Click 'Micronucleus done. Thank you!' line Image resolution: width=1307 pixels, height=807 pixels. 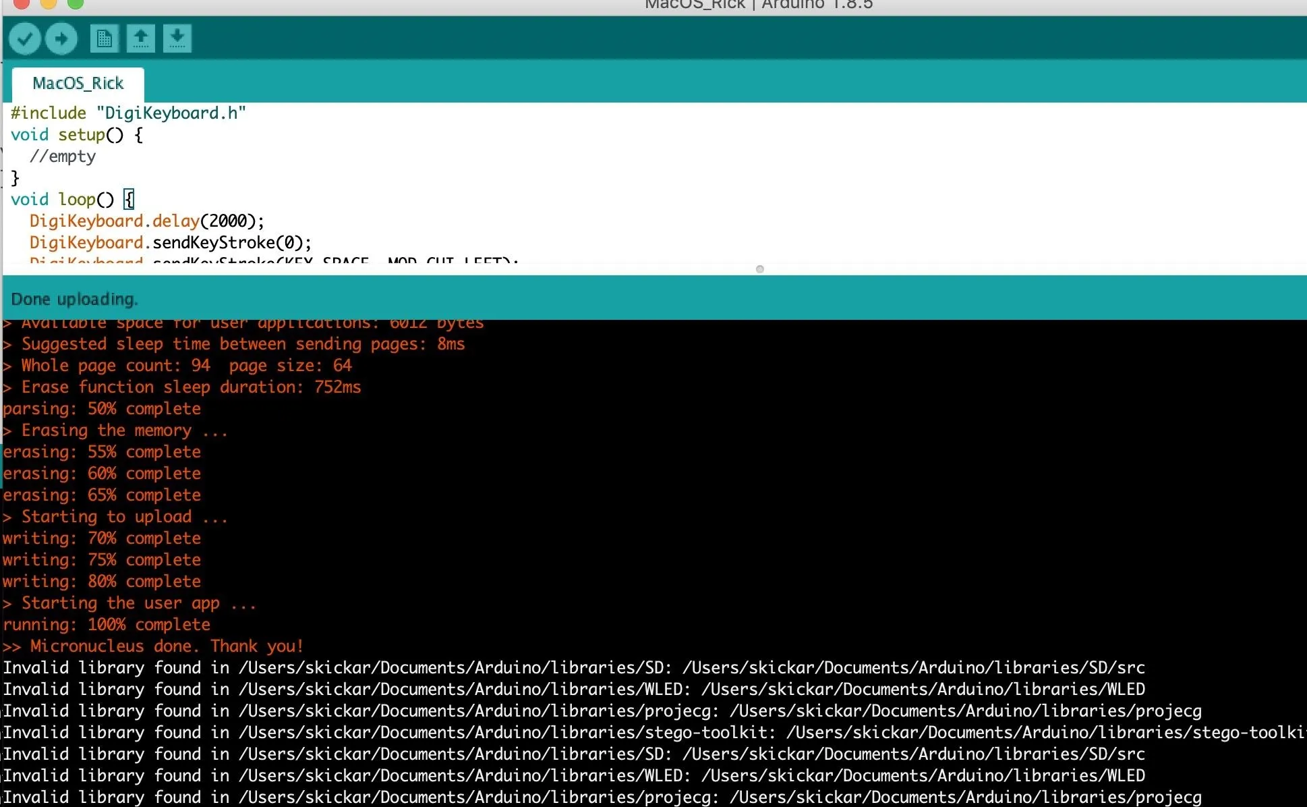click(x=153, y=646)
